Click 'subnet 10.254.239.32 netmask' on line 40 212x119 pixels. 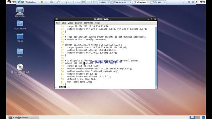click(82, 45)
